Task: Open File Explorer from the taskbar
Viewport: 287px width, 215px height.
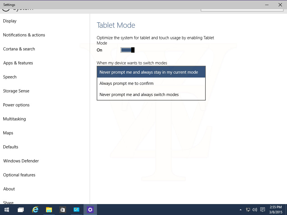Action: click(49, 210)
